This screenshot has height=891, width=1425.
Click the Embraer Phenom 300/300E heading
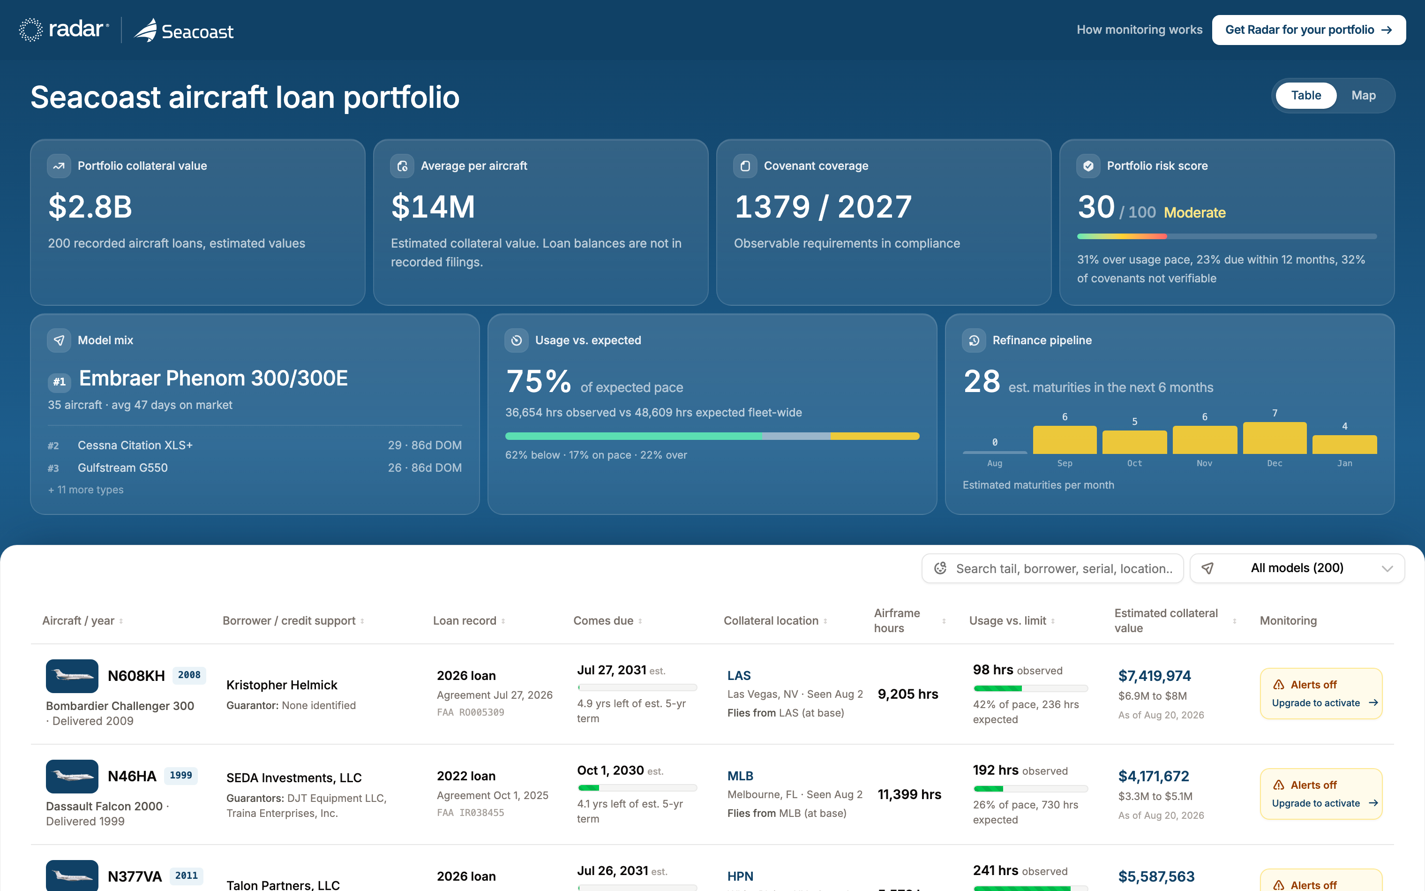coord(213,378)
